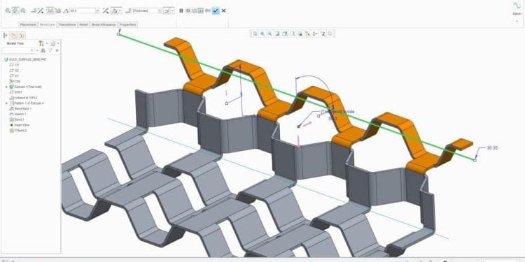Select the third bend-side option icon
The height and width of the screenshot is (262, 525).
click(23, 10)
